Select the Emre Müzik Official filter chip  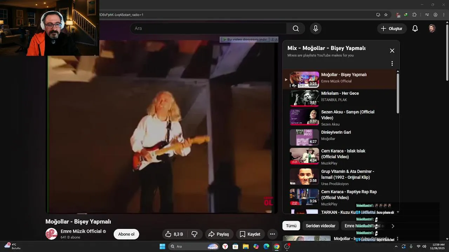point(364,226)
